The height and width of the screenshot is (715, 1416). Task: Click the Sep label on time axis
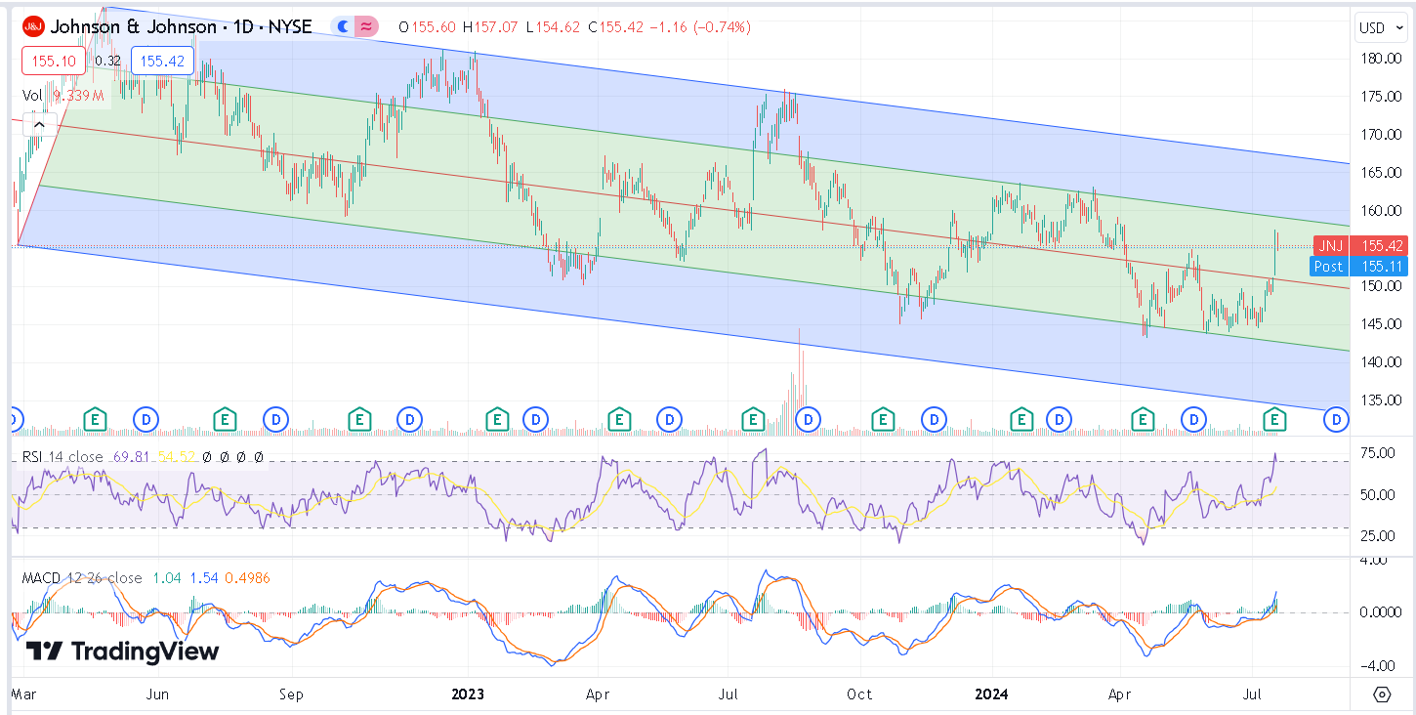pyautogui.click(x=291, y=694)
